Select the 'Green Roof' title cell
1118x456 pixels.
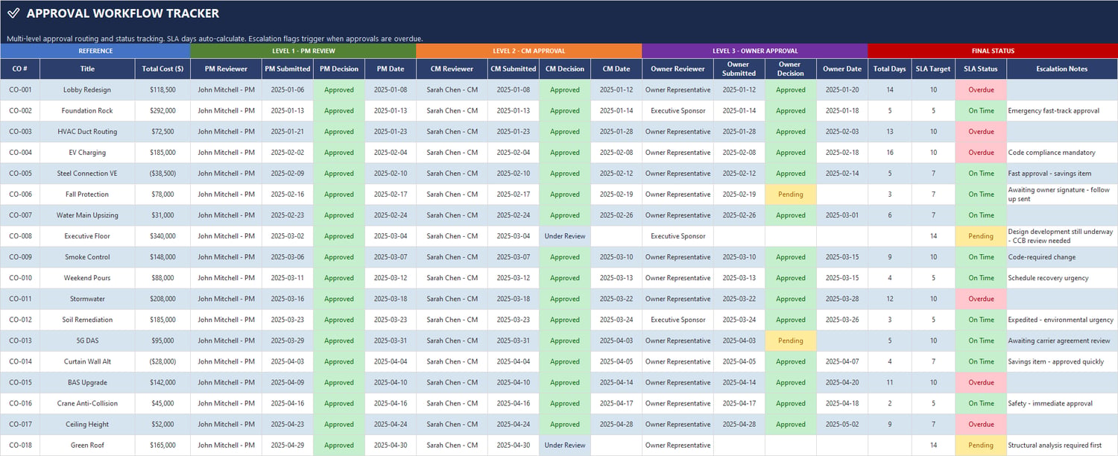[x=88, y=445]
